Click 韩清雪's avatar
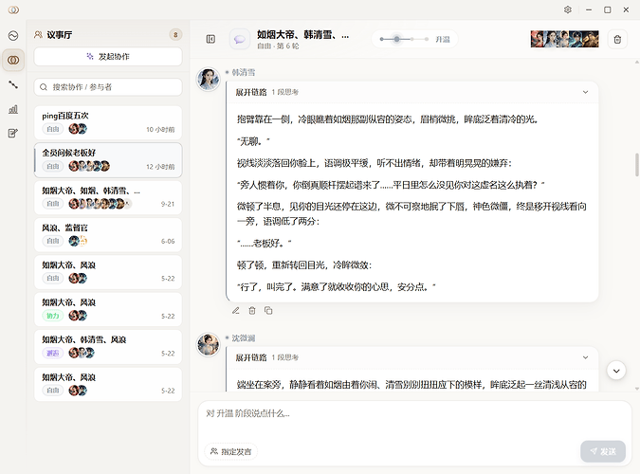The image size is (640, 474). coord(209,79)
